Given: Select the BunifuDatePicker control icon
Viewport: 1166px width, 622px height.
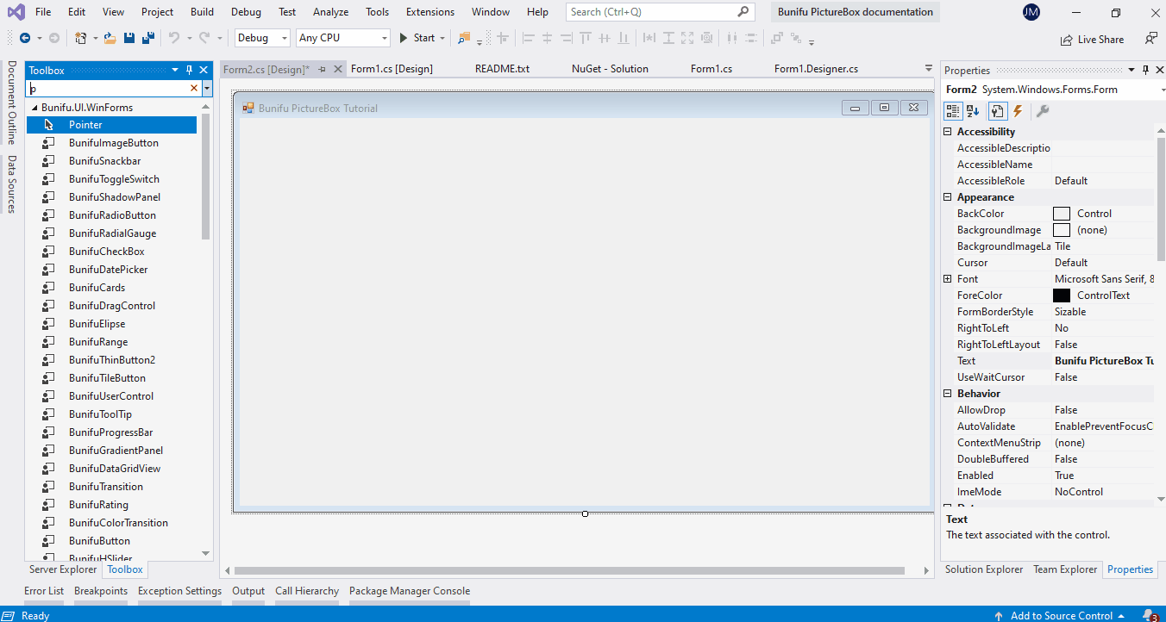Looking at the screenshot, I should (48, 270).
